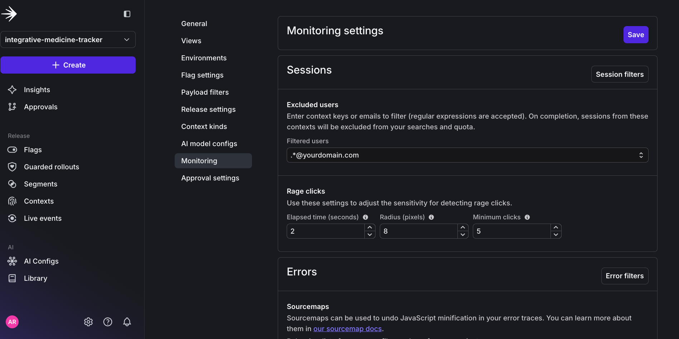Collapse the left sidebar
The image size is (679, 339).
pyautogui.click(x=126, y=14)
